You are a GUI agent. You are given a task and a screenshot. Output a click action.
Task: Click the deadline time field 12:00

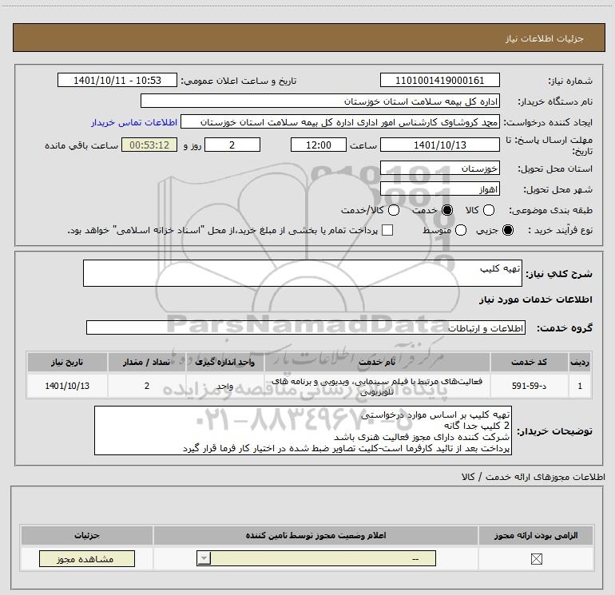319,145
